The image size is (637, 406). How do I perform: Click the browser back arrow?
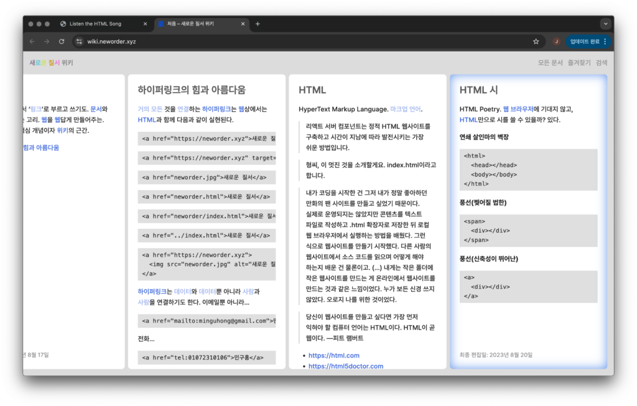click(32, 42)
